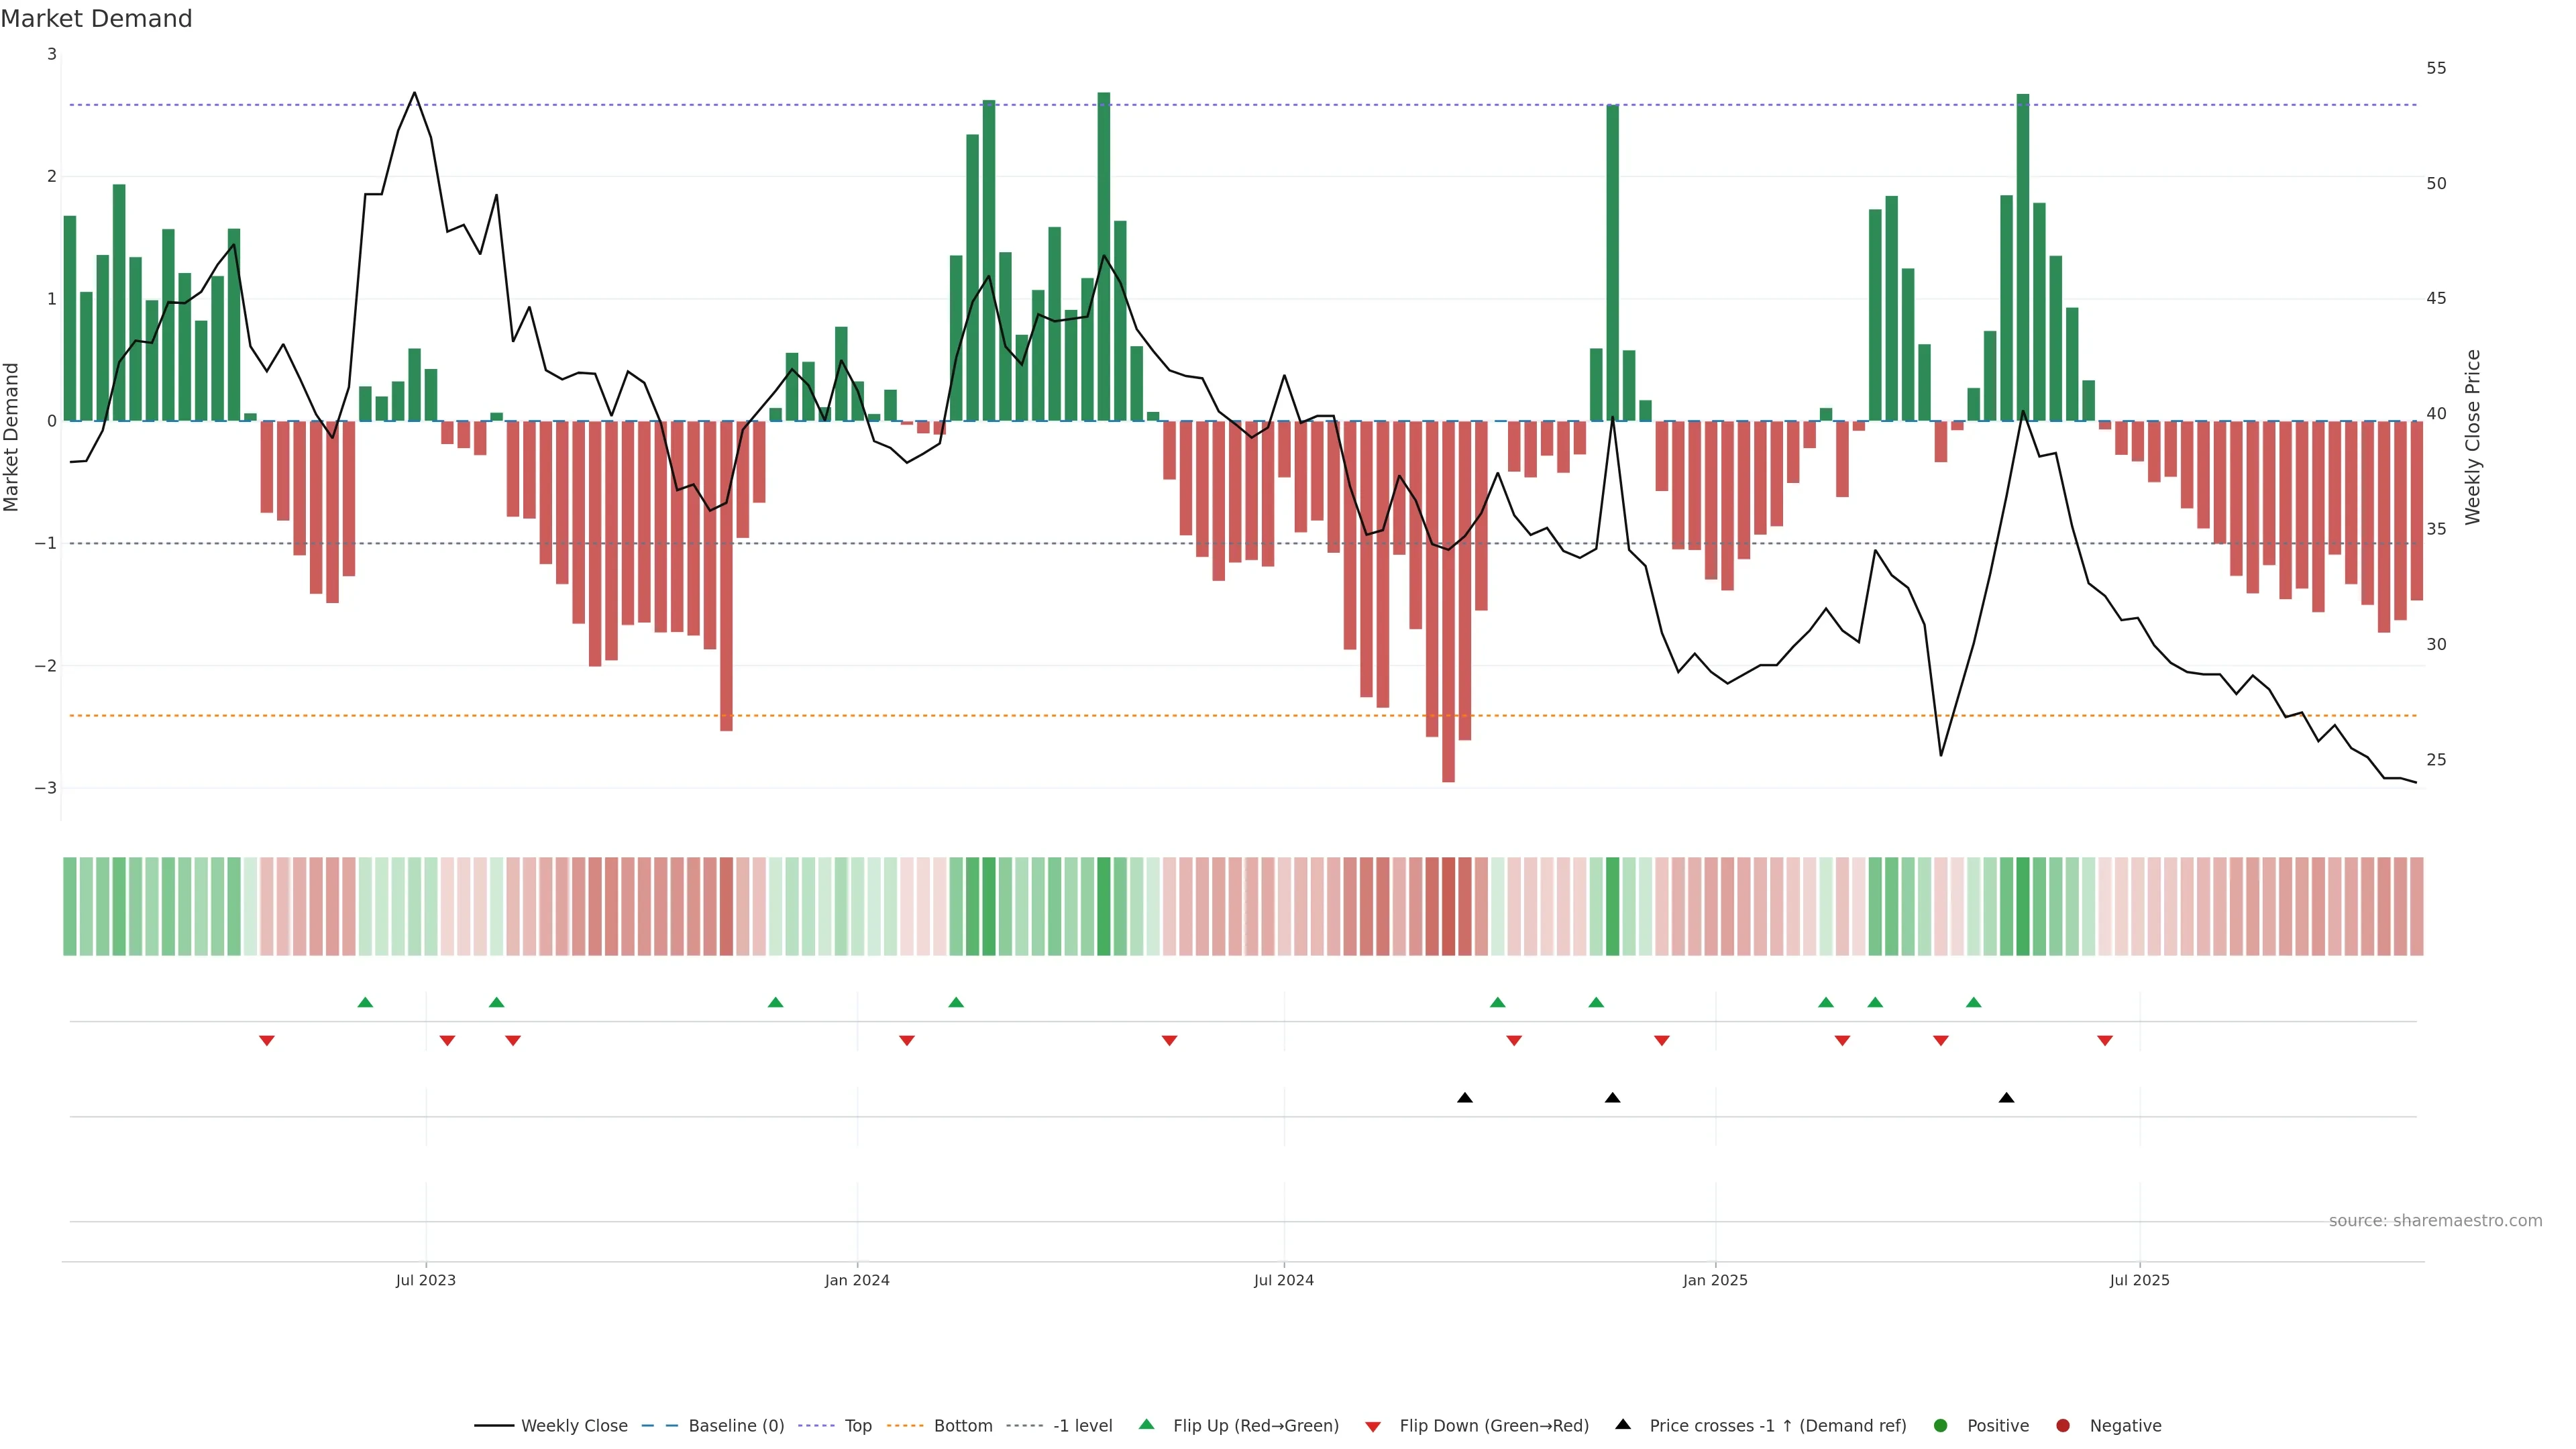Screen dimensions: 2576x1449
Task: Click the first black price-cross marker triangle
Action: click(x=1465, y=1098)
